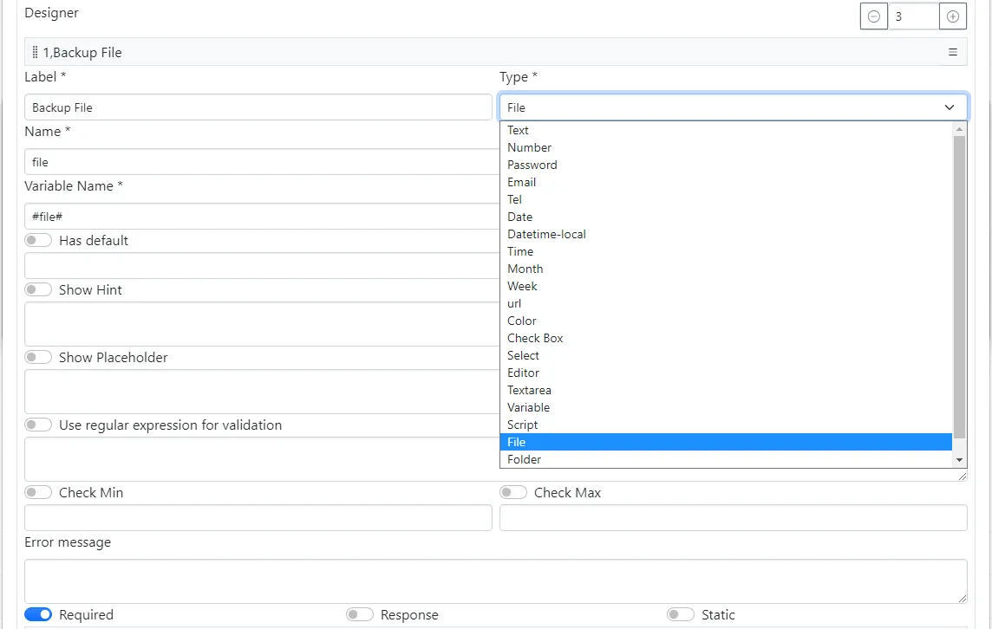Viewport: 992px width, 629px height.
Task: Click the plus icon to increase count
Action: pyautogui.click(x=953, y=16)
